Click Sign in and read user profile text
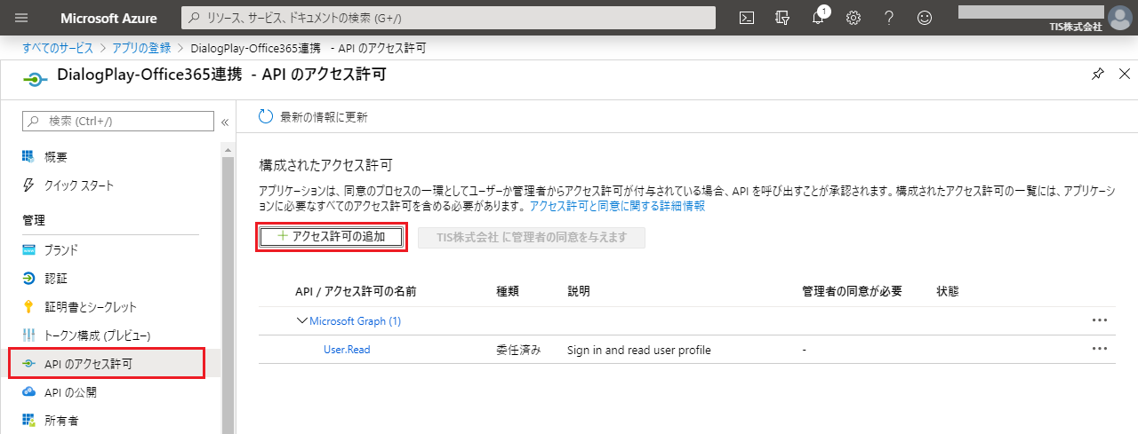 click(x=639, y=350)
